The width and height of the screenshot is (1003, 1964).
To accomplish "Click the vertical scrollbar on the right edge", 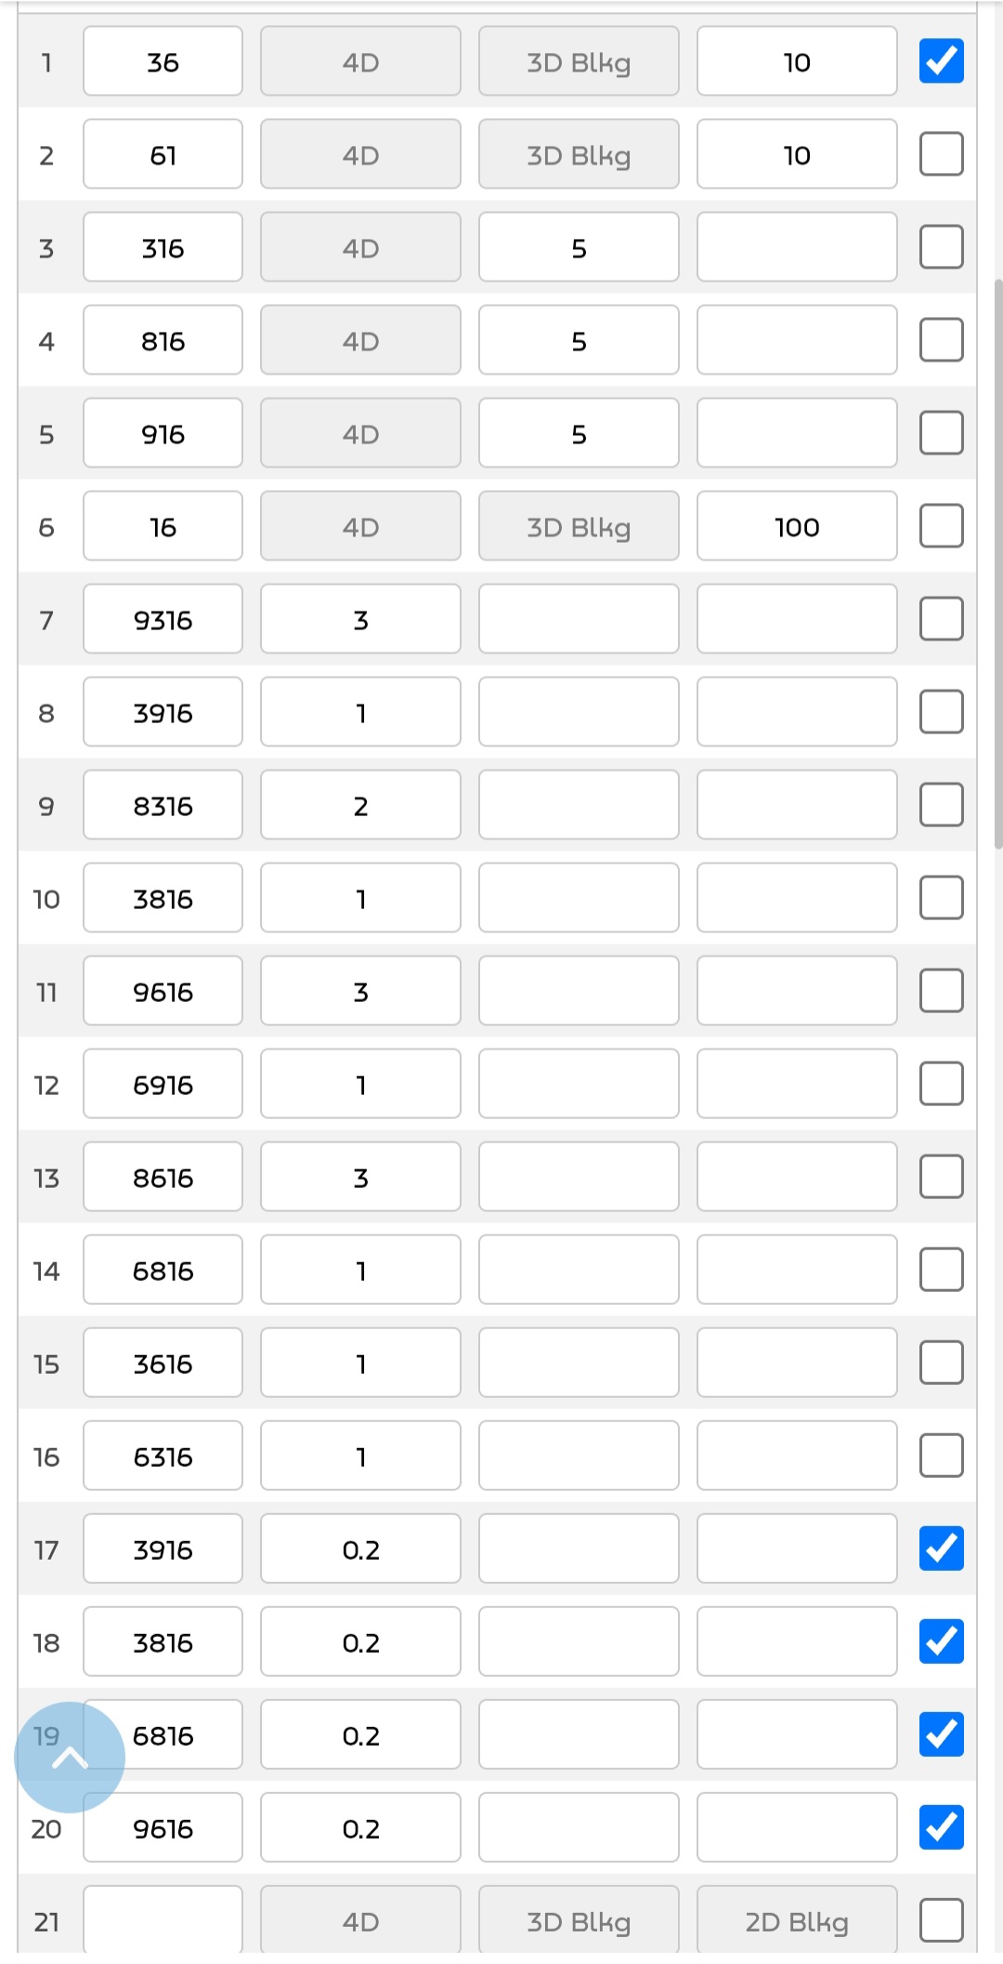I will coord(997,558).
